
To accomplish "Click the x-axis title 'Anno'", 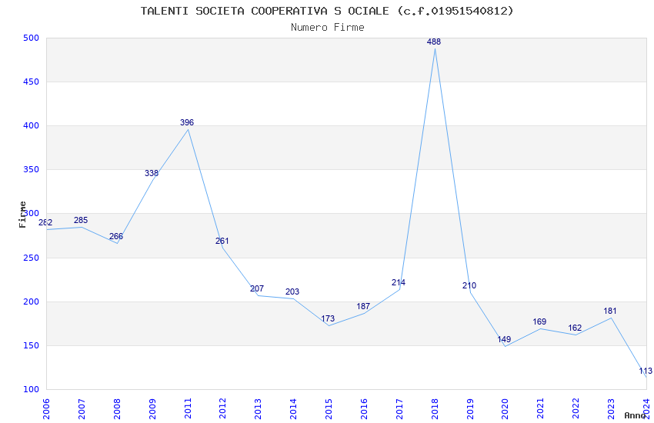I will (x=635, y=415).
